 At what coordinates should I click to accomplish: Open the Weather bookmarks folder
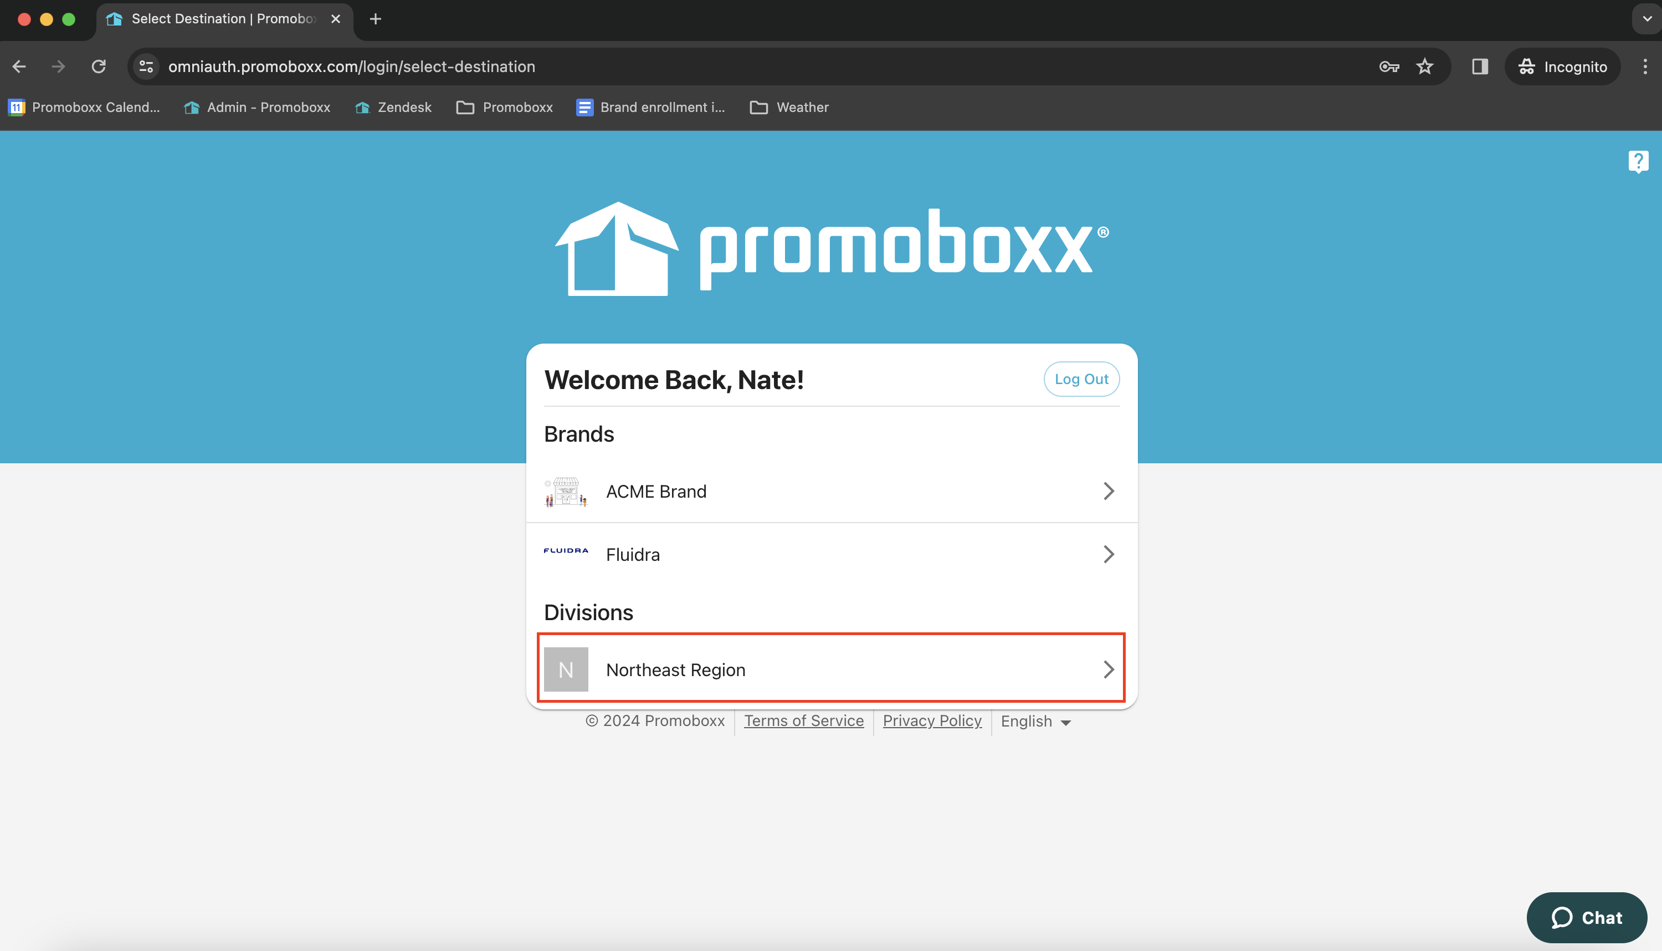(789, 107)
